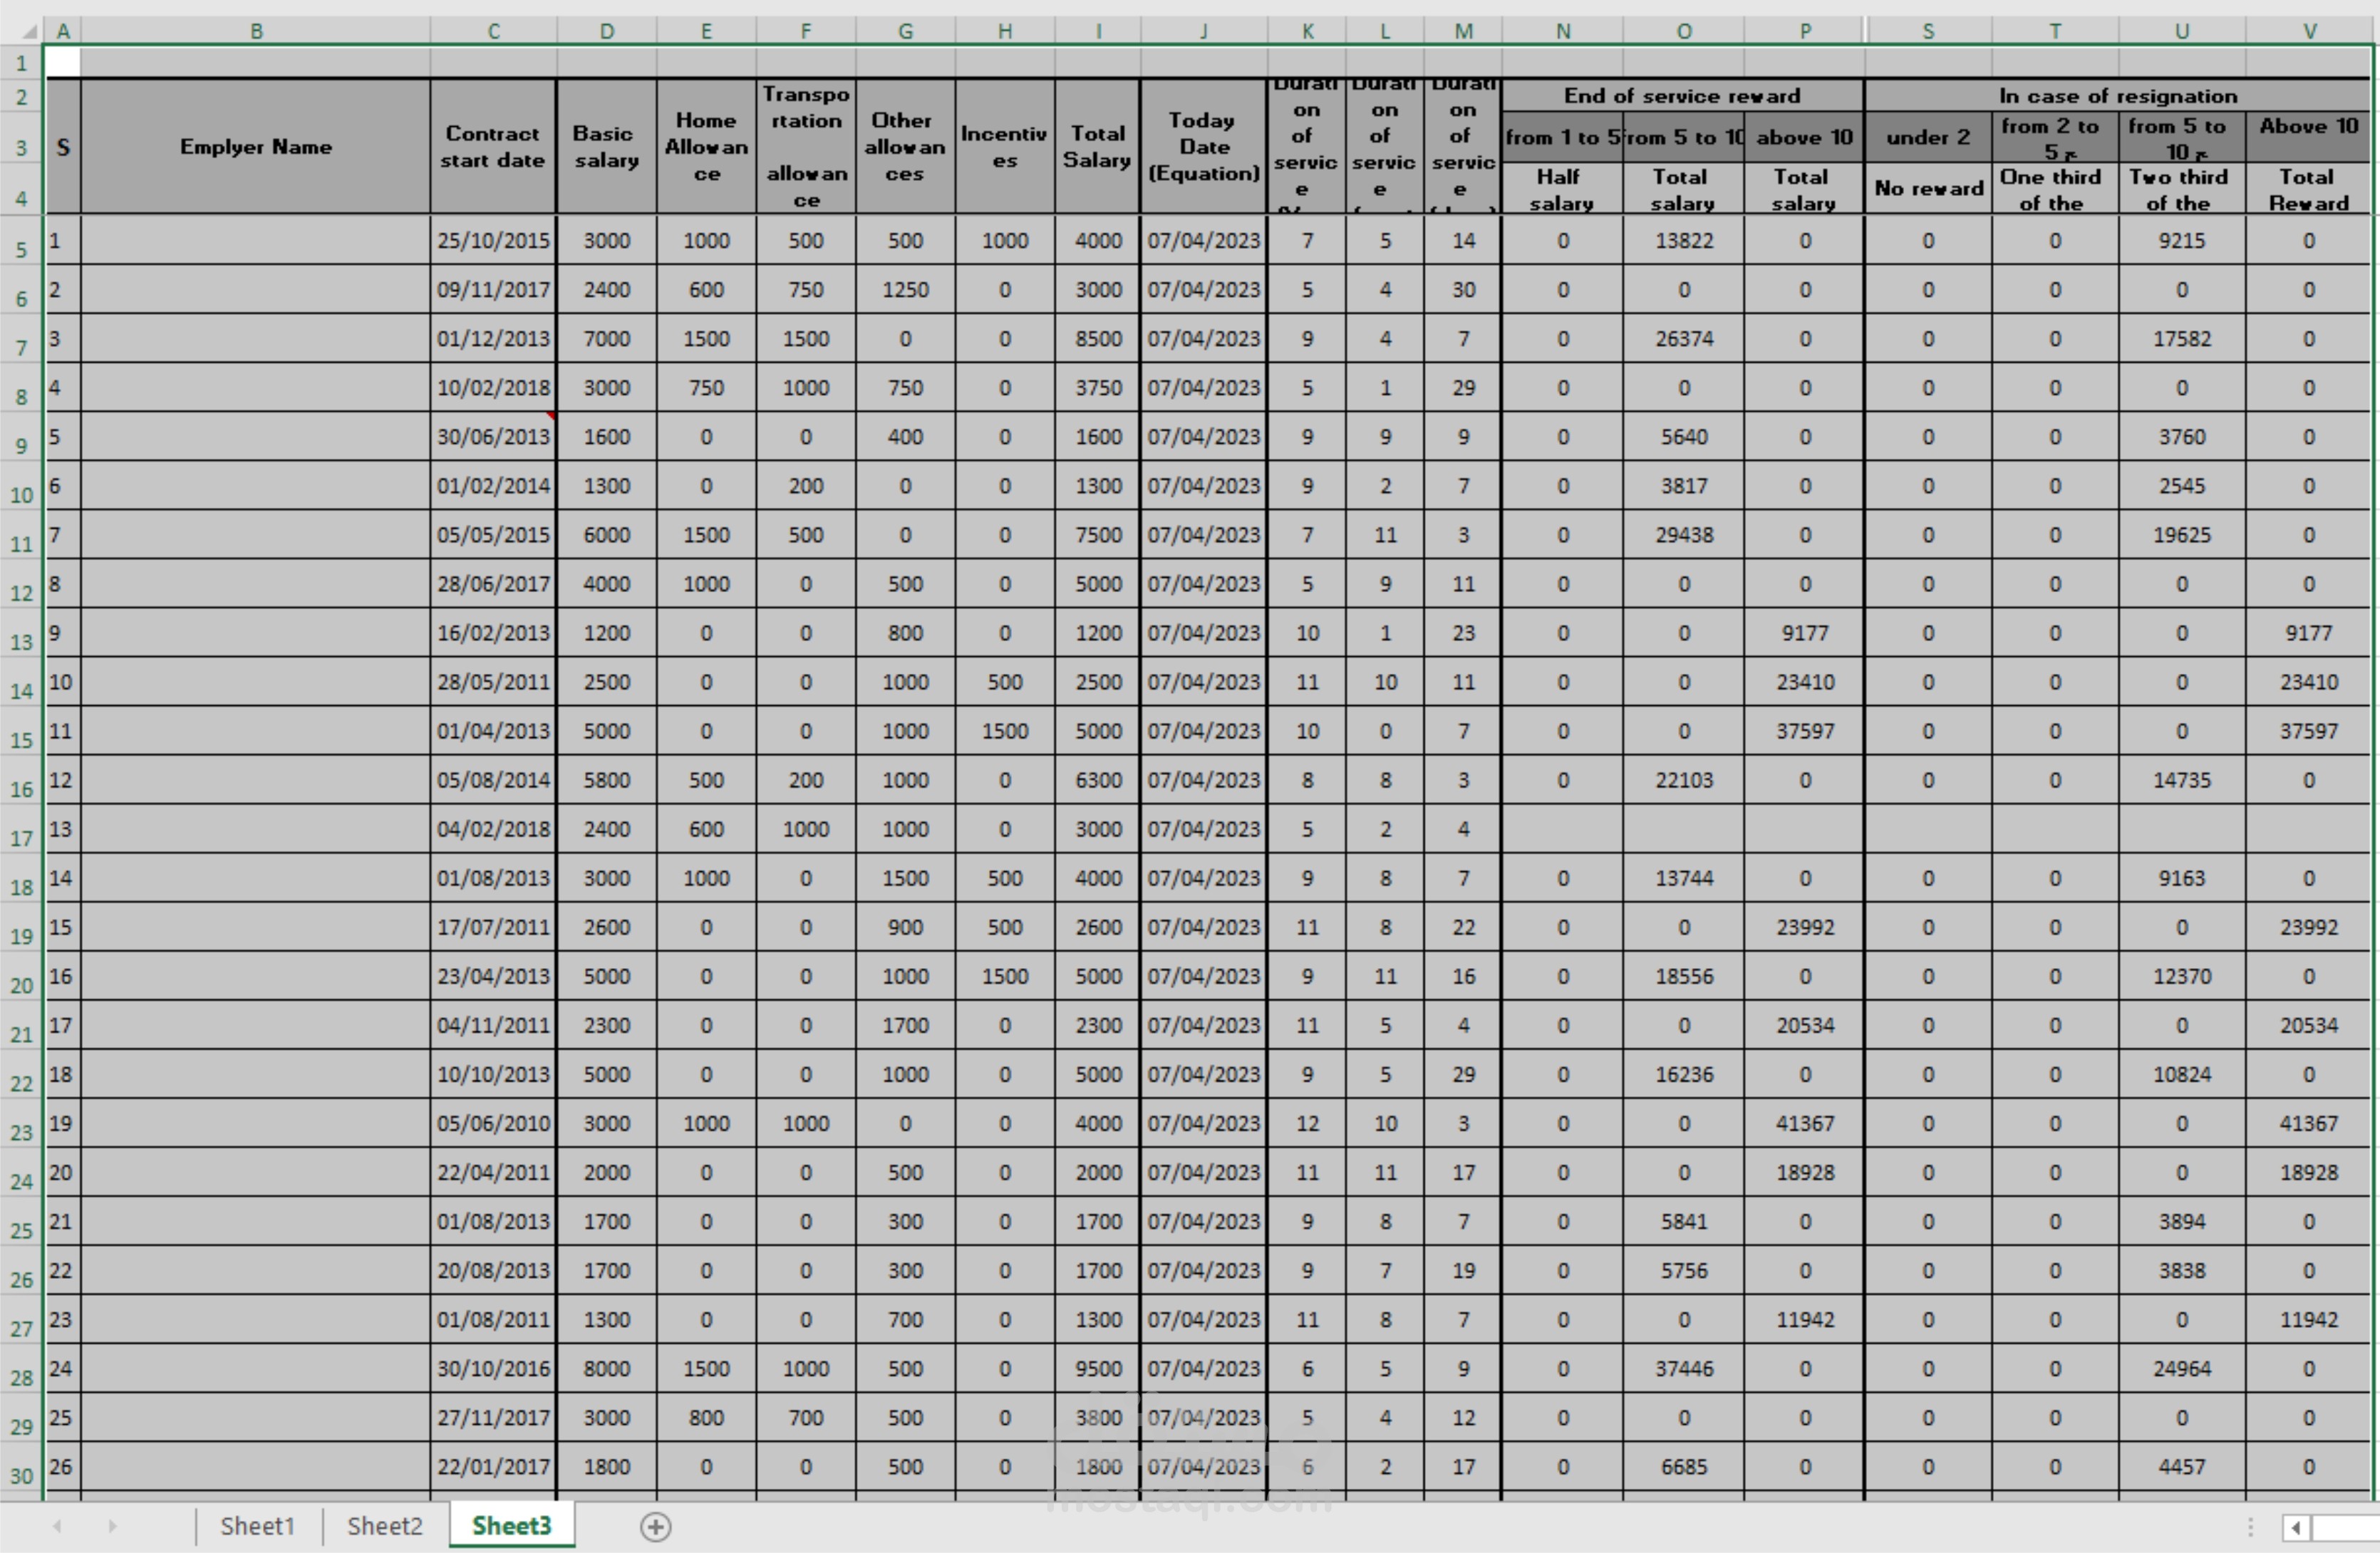Image resolution: width=2380 pixels, height=1553 pixels.
Task: Select basic salary 8000 cell
Action: coord(606,1368)
